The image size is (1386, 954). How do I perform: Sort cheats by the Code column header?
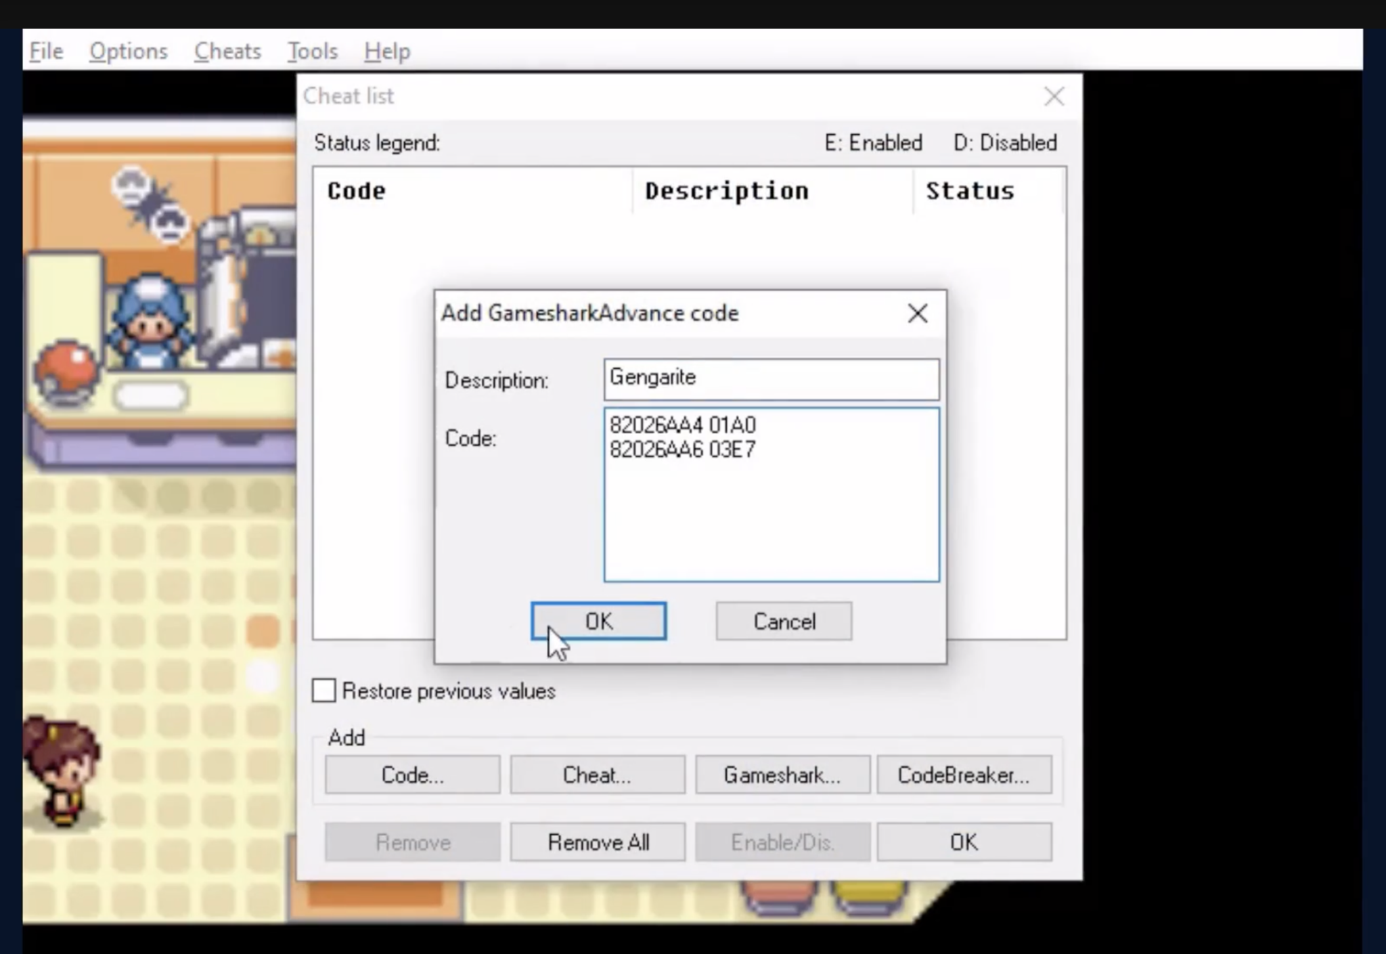[x=355, y=190]
